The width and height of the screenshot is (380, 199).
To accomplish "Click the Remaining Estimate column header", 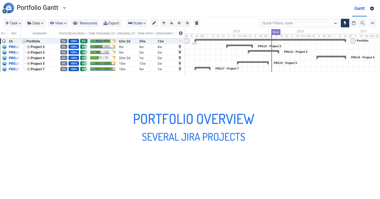I will click(166, 34).
